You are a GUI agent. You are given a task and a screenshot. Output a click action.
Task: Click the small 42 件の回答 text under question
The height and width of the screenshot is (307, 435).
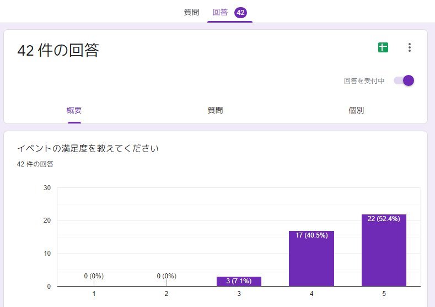pos(35,164)
